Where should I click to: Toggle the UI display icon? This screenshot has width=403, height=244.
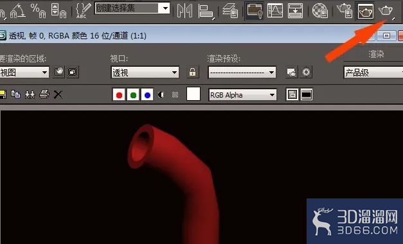coord(307,94)
